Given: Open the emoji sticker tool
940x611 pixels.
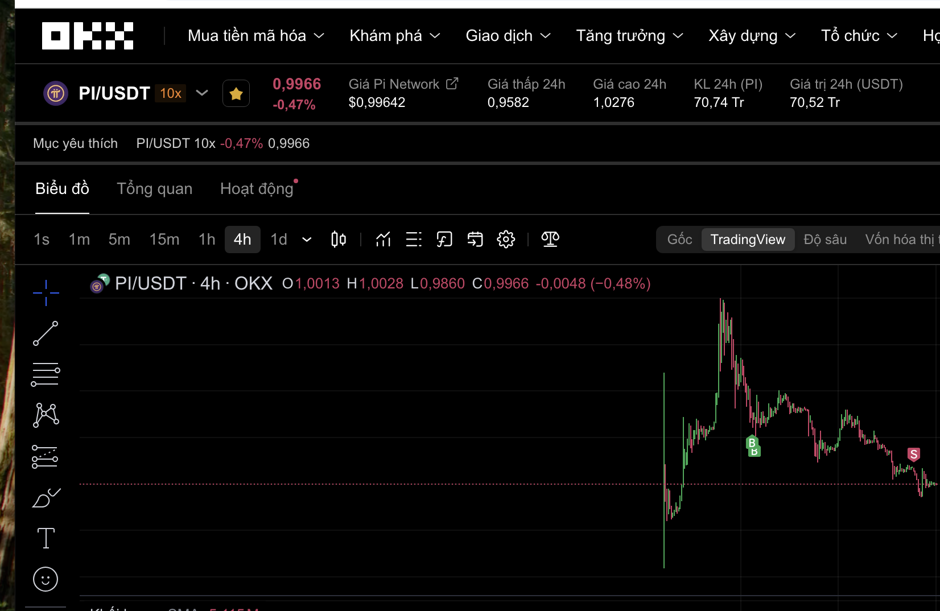Looking at the screenshot, I should pyautogui.click(x=46, y=579).
